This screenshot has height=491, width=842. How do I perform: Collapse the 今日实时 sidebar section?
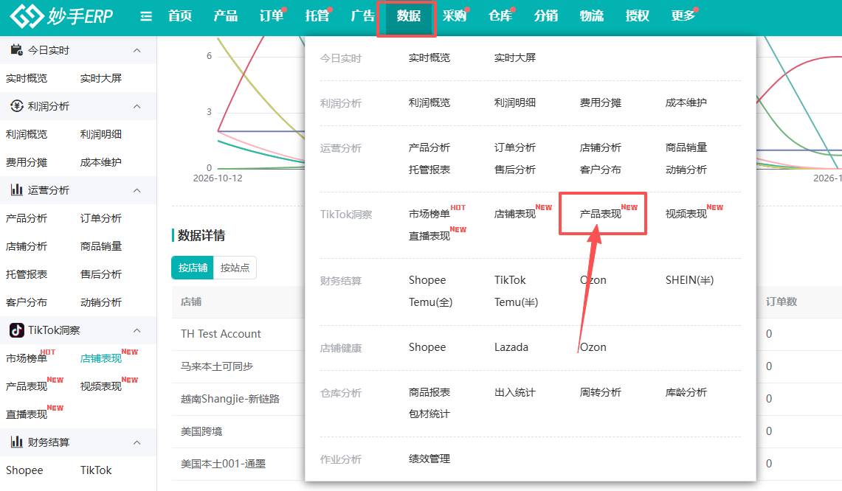137,50
